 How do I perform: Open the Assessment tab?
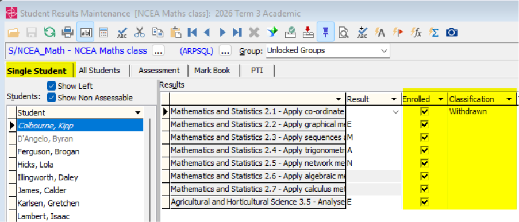159,71
